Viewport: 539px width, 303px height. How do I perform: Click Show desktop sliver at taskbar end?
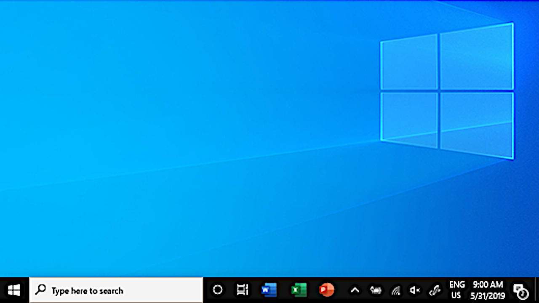point(536,290)
